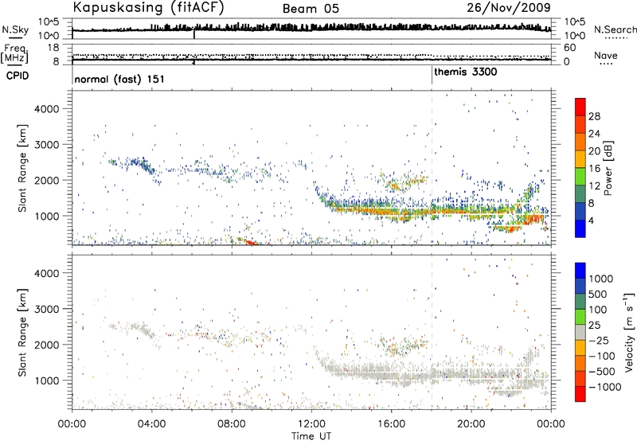Click the "Beam 05" label
The width and height of the screenshot is (637, 441).
pyautogui.click(x=311, y=9)
